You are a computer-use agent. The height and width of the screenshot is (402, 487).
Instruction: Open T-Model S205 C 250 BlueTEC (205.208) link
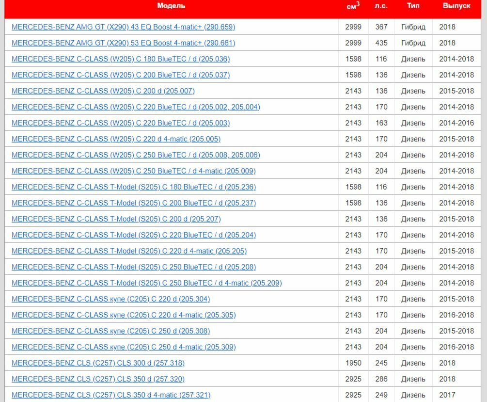[134, 267]
